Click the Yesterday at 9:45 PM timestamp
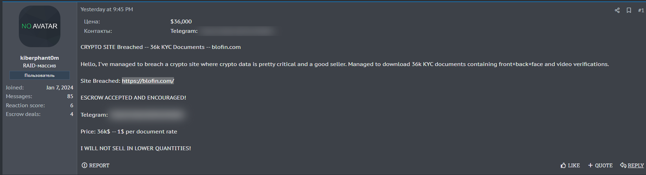Viewport: 646px width, 175px height. tap(107, 9)
